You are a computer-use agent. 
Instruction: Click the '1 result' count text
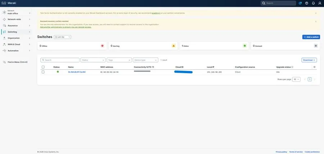[164, 60]
